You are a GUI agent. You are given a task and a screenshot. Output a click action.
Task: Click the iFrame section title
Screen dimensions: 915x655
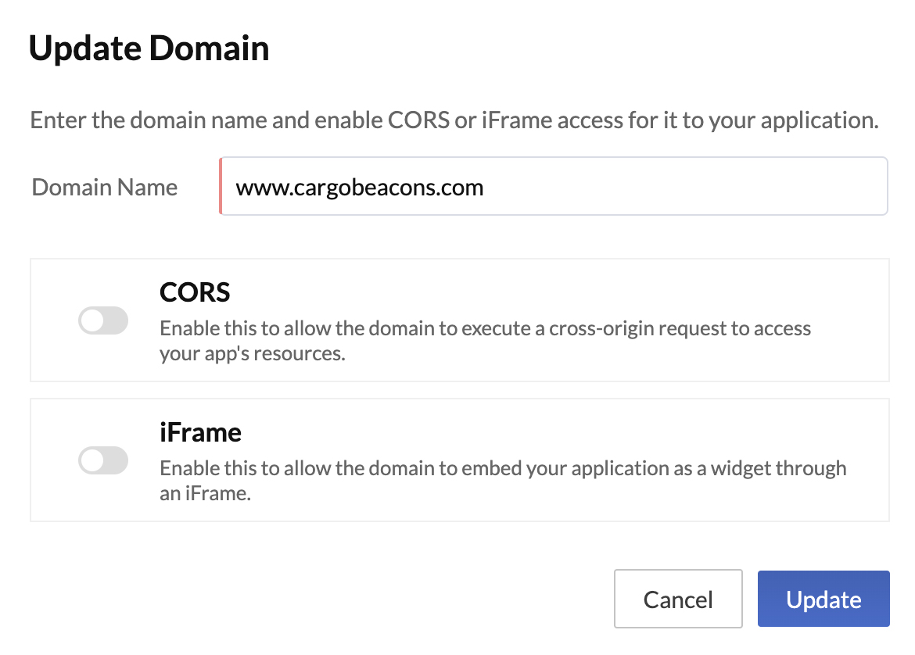(200, 431)
